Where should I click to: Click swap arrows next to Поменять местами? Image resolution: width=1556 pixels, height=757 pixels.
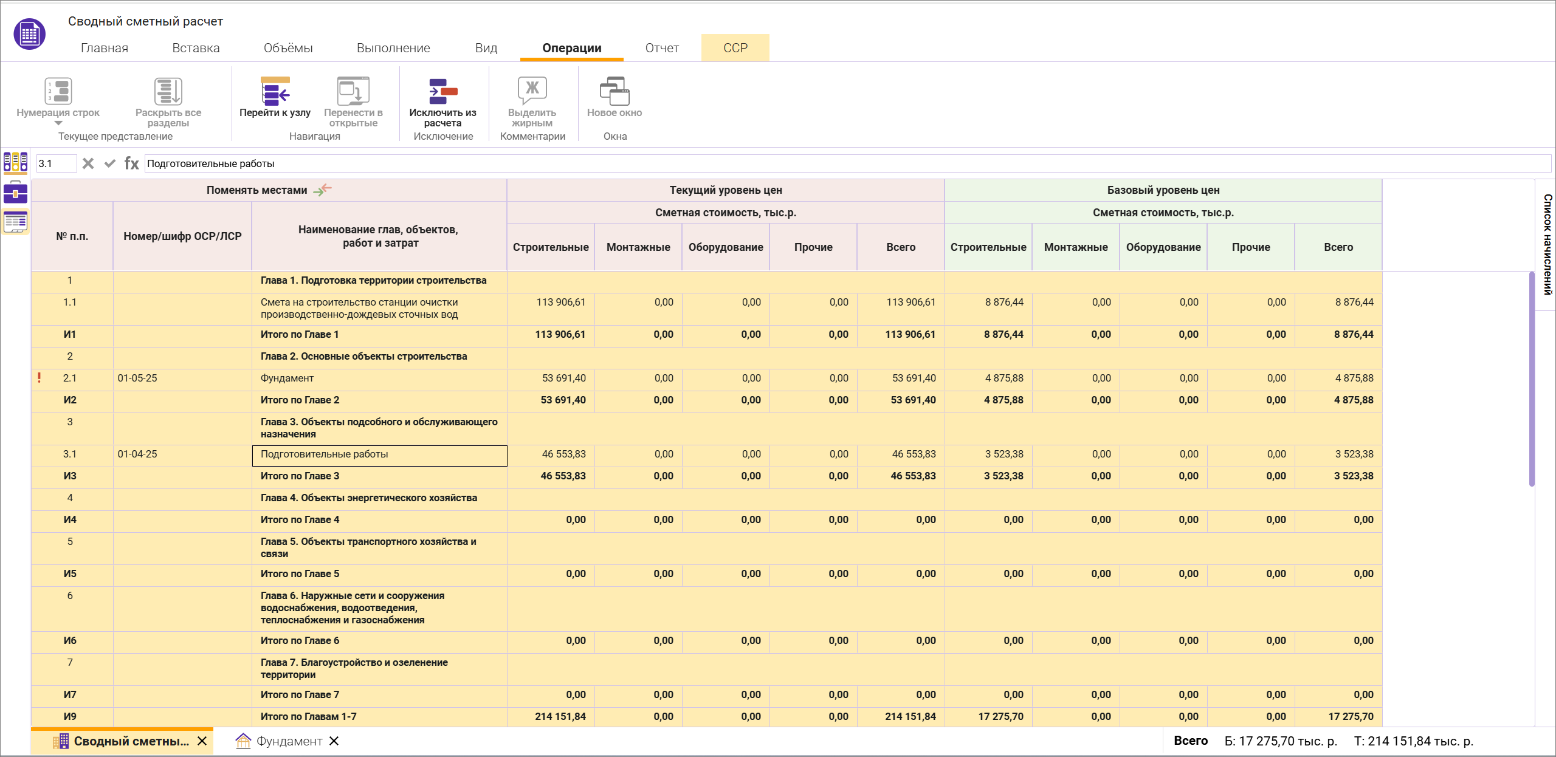(322, 190)
